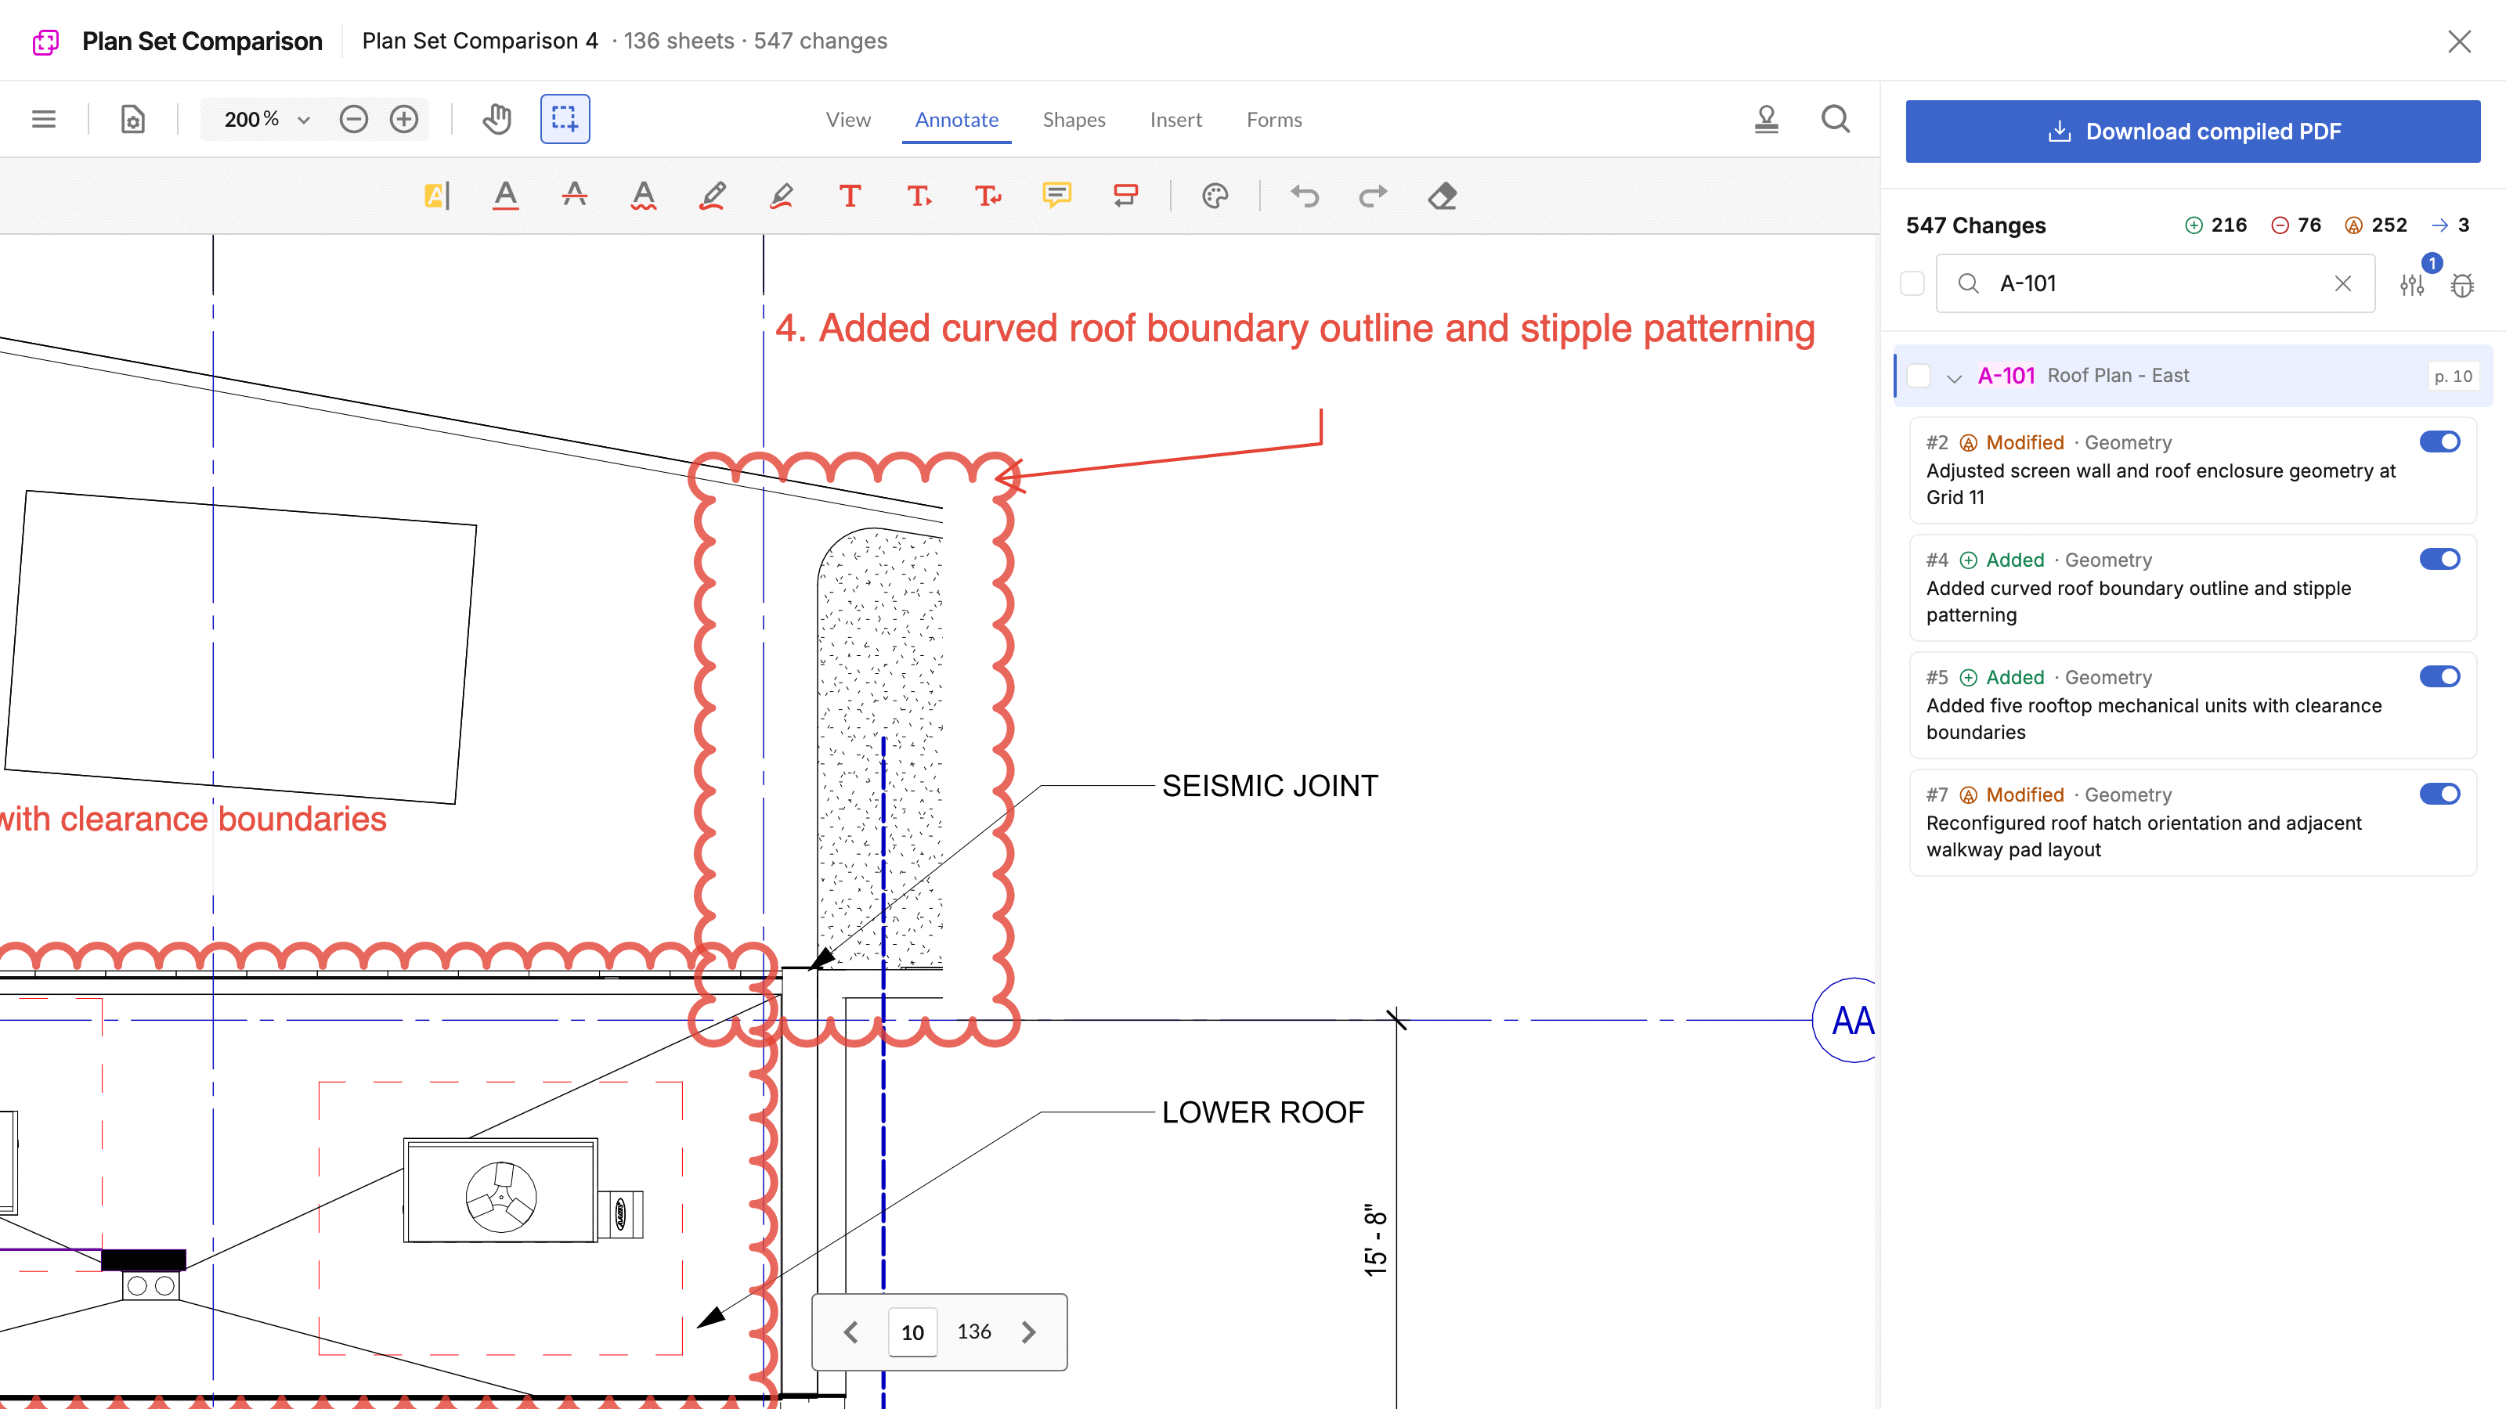Open the document search icon

pos(1836,120)
